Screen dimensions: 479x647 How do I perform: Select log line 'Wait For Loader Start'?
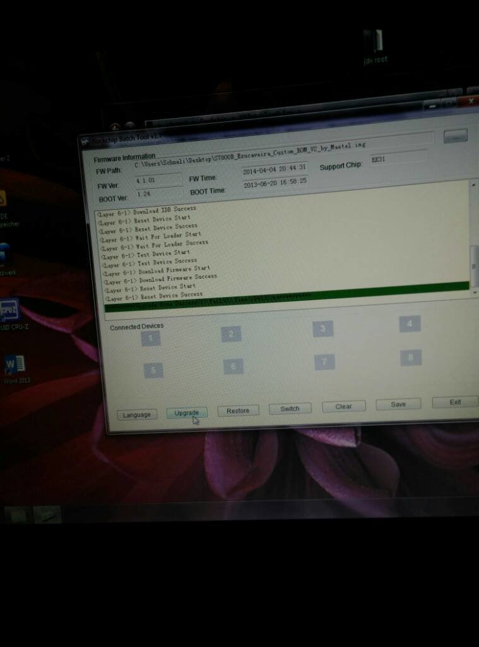point(151,237)
